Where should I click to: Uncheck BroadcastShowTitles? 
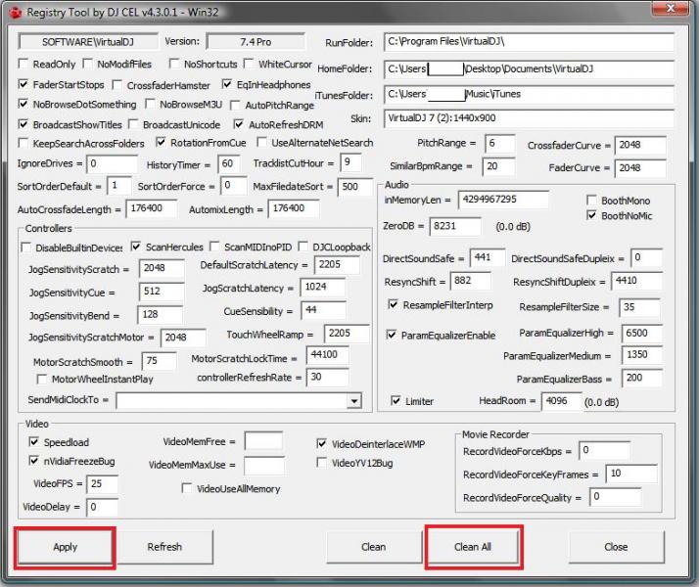[x=23, y=124]
